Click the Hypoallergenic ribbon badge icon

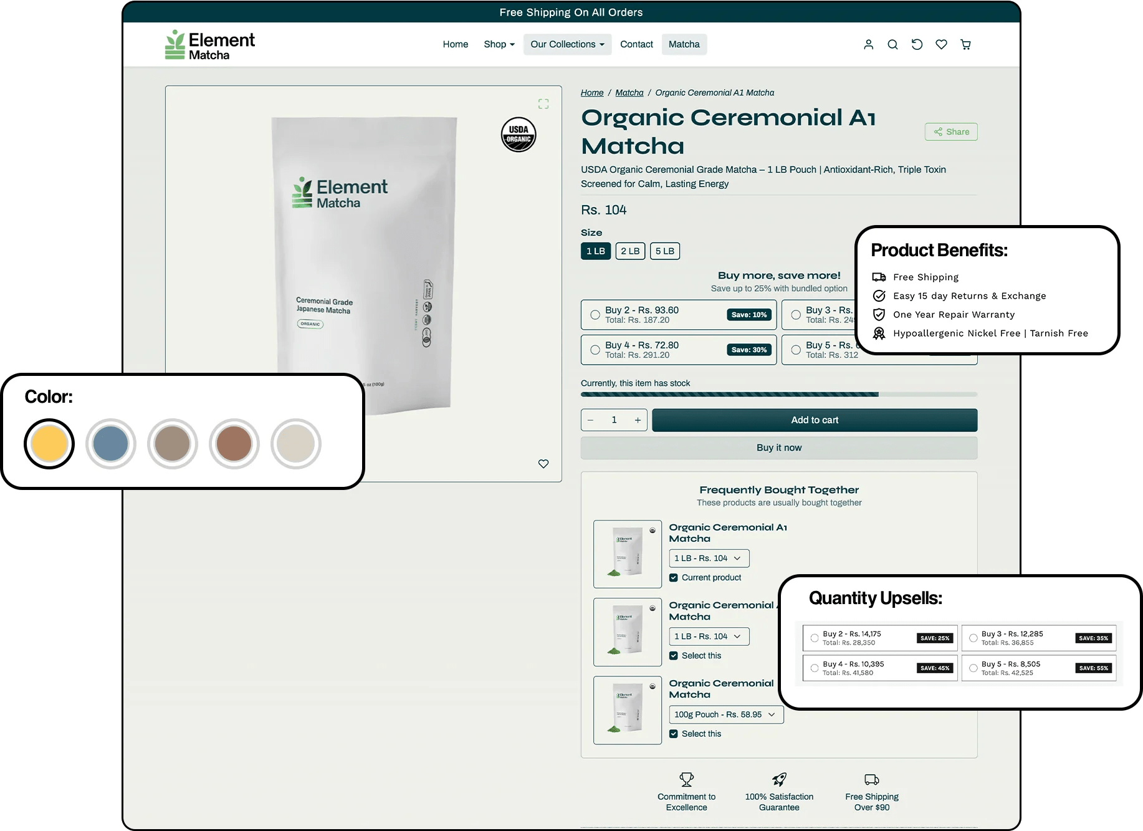click(x=879, y=334)
